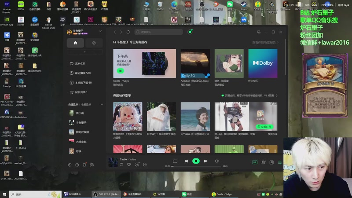
Task: Open the now-playing Castle album art
Action: (x=113, y=162)
